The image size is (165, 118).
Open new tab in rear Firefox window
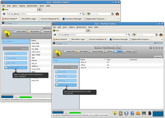coord(40,9)
